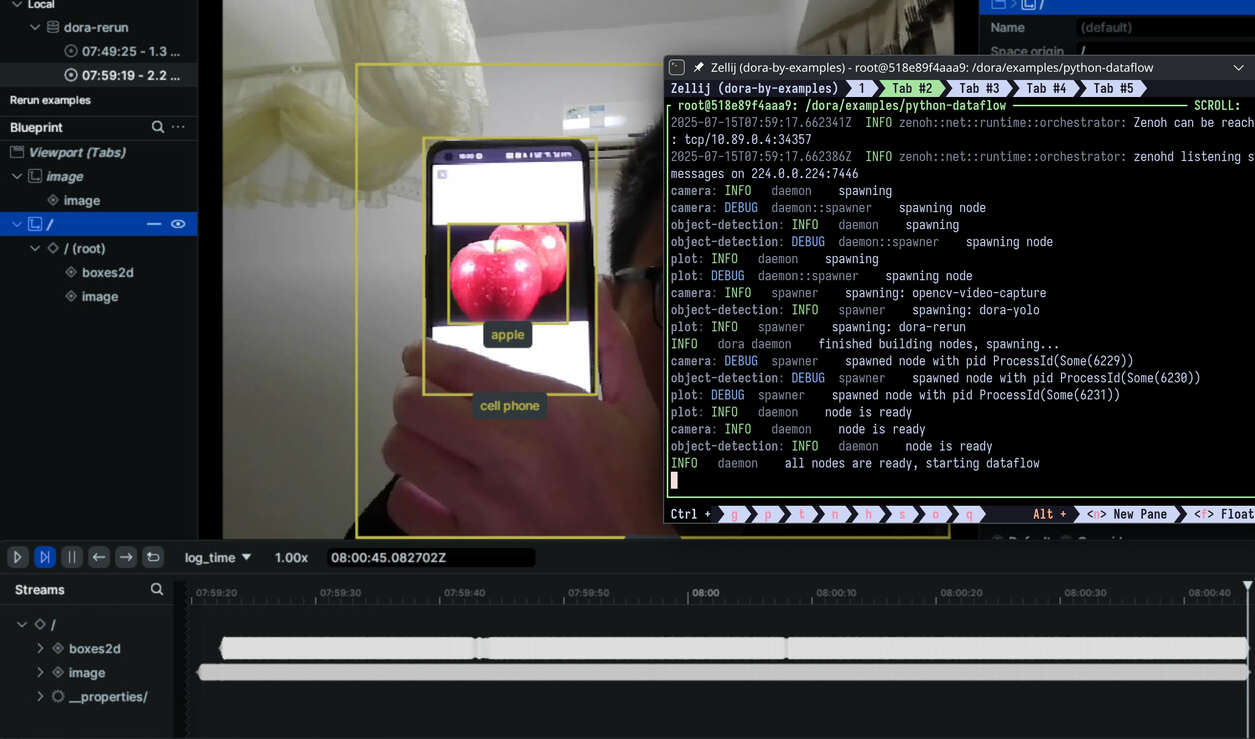
Task: Search Streams with magnifier icon
Action: [157, 589]
